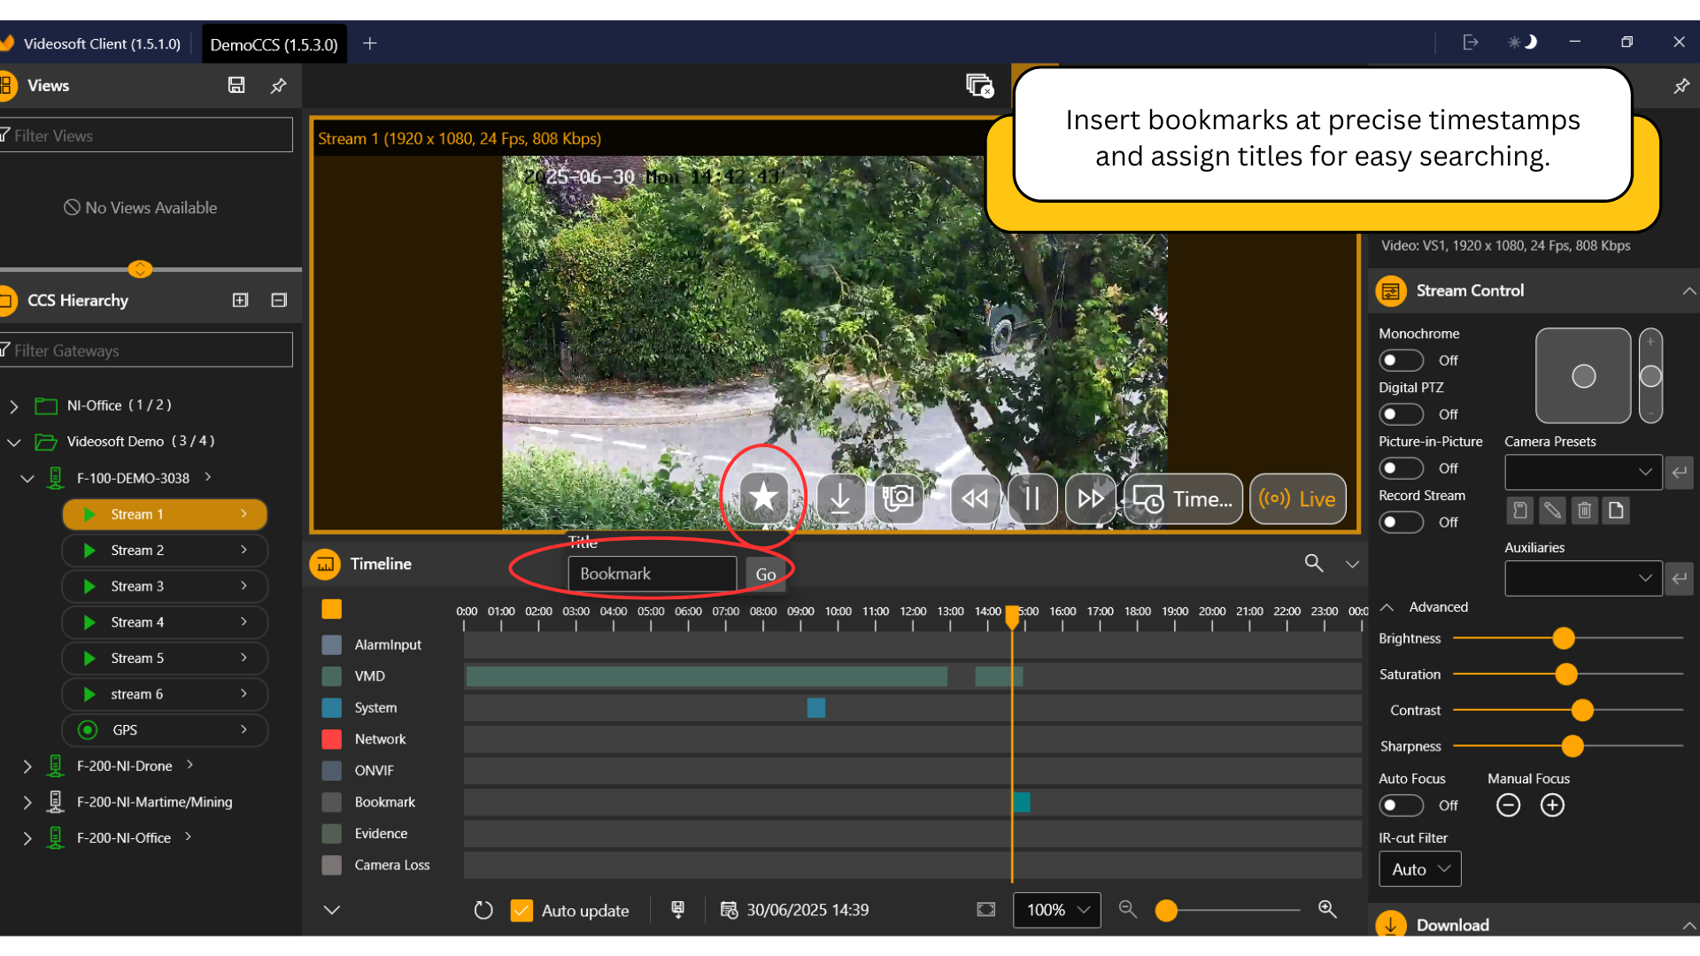The image size is (1700, 956).
Task: Open the Camera Presets dropdown
Action: tap(1582, 472)
